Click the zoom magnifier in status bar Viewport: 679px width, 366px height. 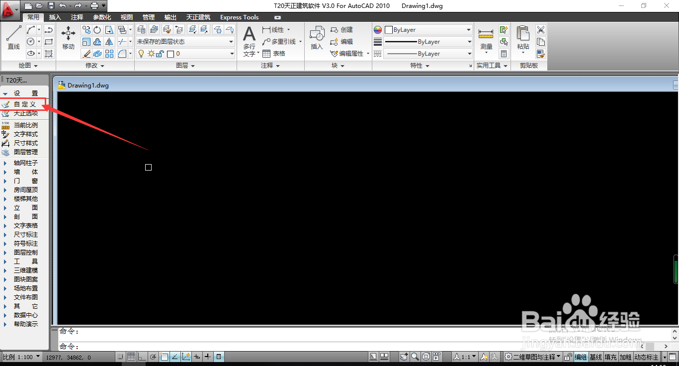click(x=415, y=357)
